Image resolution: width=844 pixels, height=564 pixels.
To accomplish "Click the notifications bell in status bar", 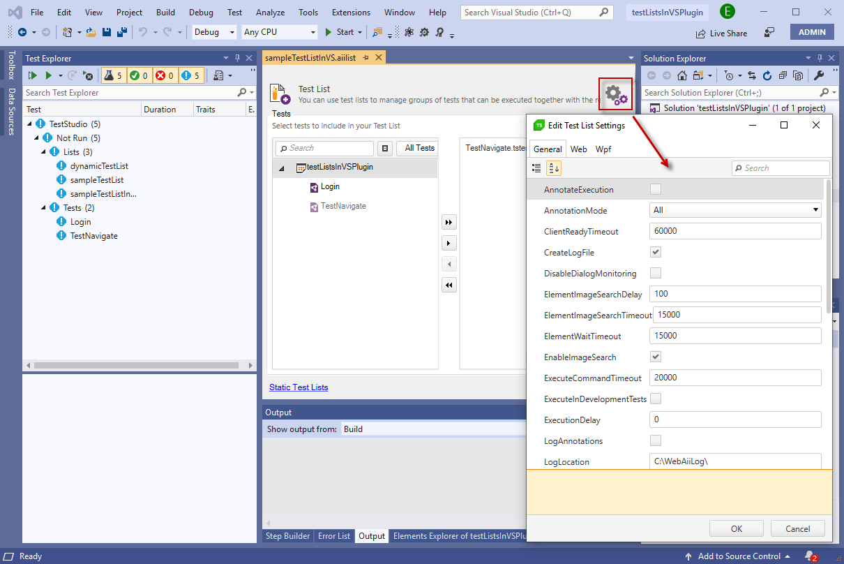I will click(810, 556).
